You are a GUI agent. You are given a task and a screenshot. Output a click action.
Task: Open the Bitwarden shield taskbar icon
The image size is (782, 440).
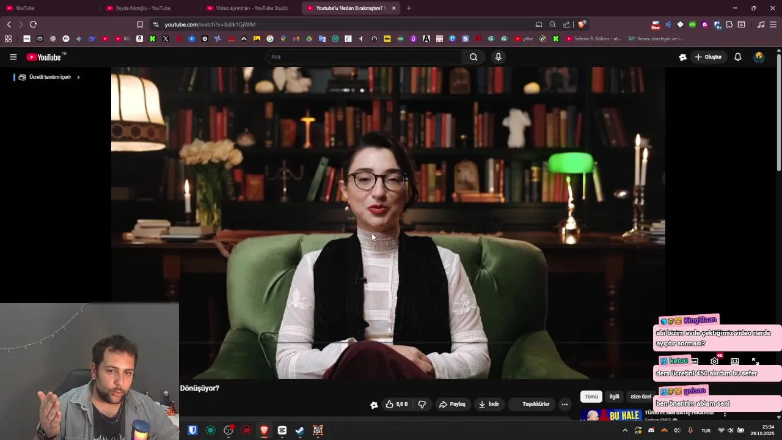[x=192, y=430]
